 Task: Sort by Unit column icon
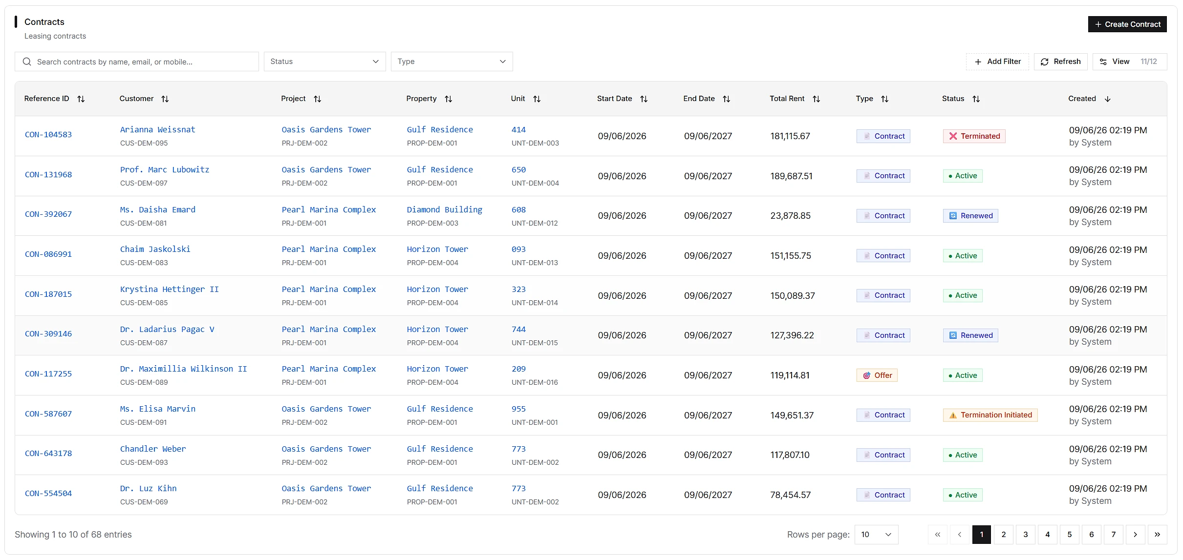click(537, 99)
